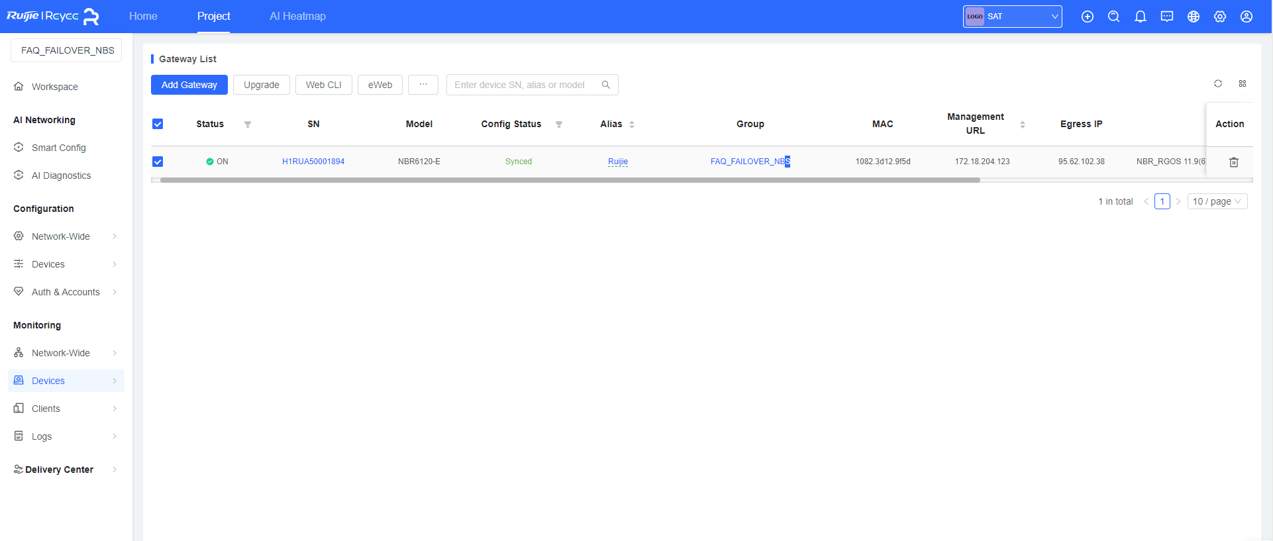
Task: Click the Upgrade button
Action: (x=262, y=85)
